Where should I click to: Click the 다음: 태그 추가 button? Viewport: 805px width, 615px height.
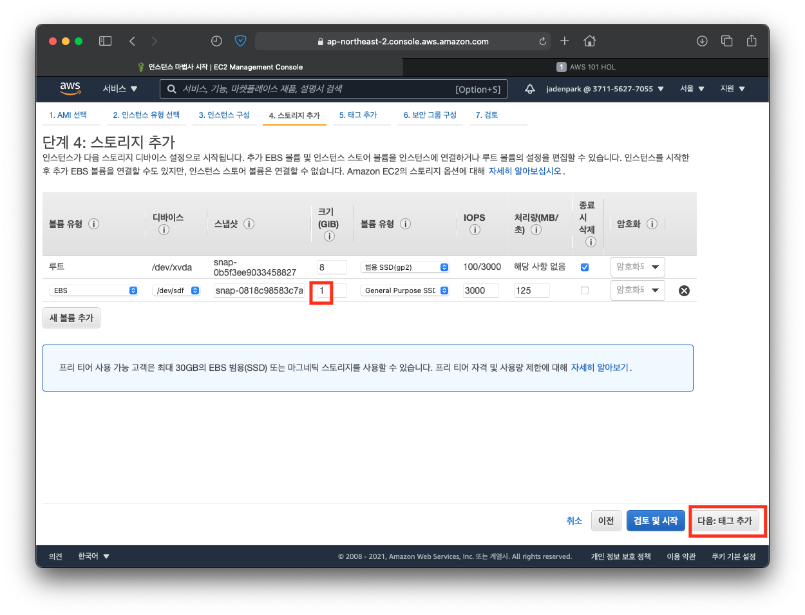pyautogui.click(x=724, y=521)
